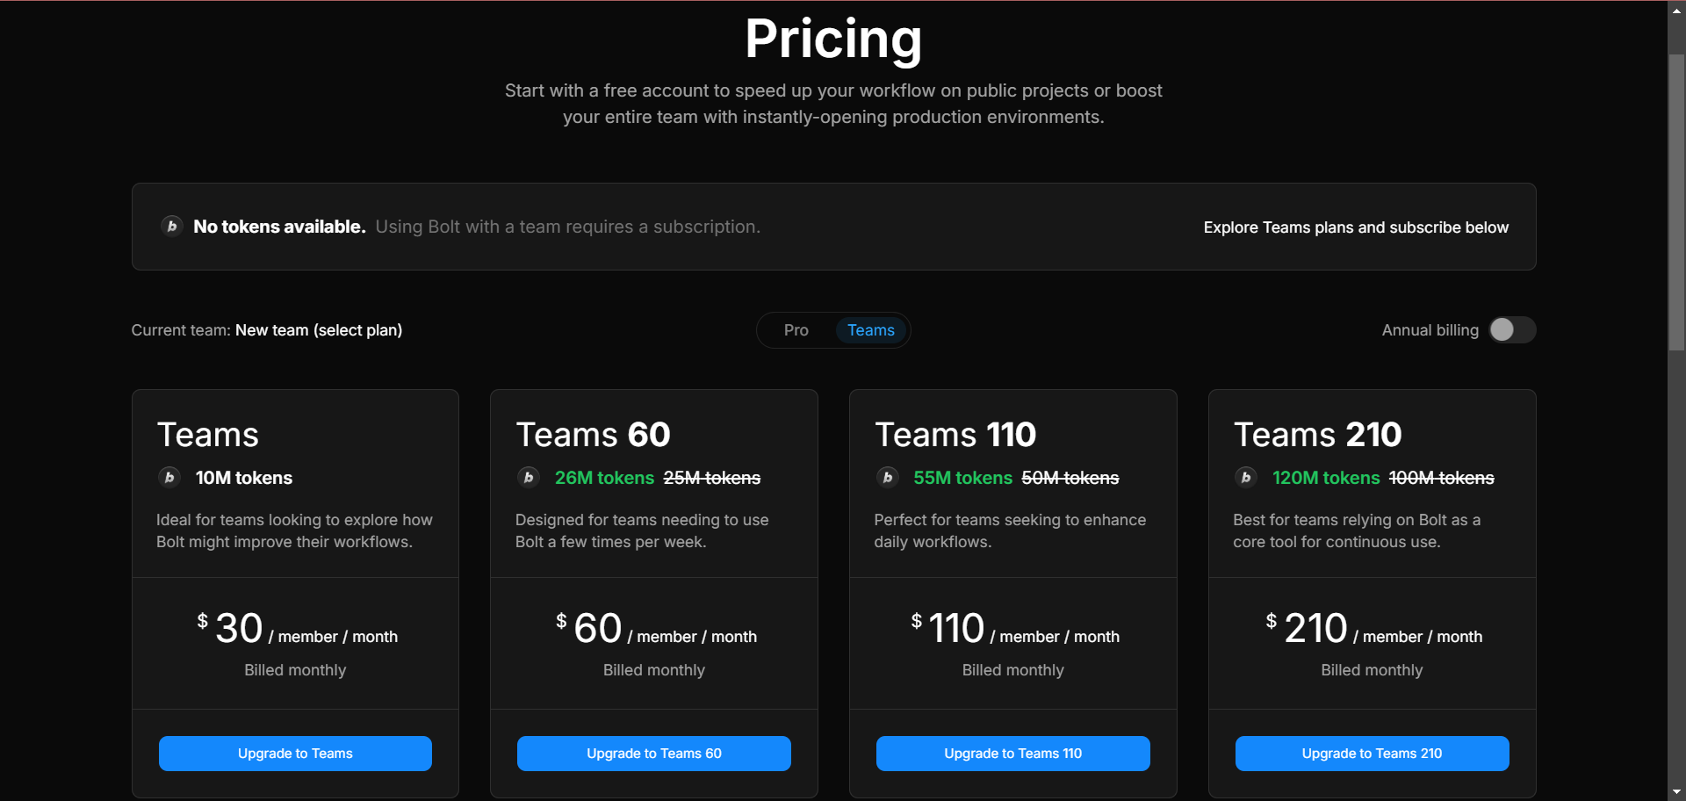
Task: Click the Teams 60 plan heading
Action: [x=593, y=435]
